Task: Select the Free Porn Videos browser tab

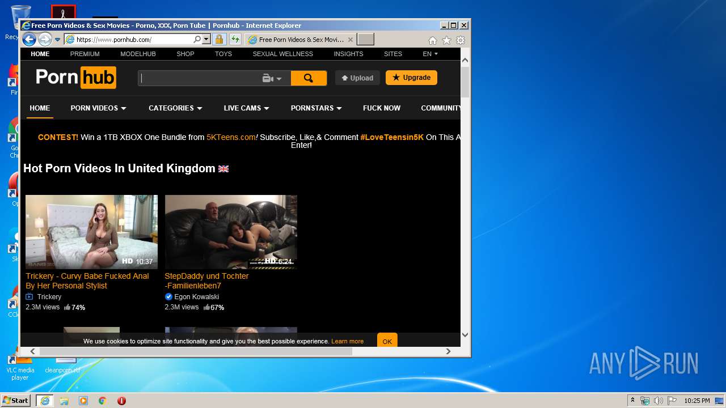Action: [x=301, y=40]
